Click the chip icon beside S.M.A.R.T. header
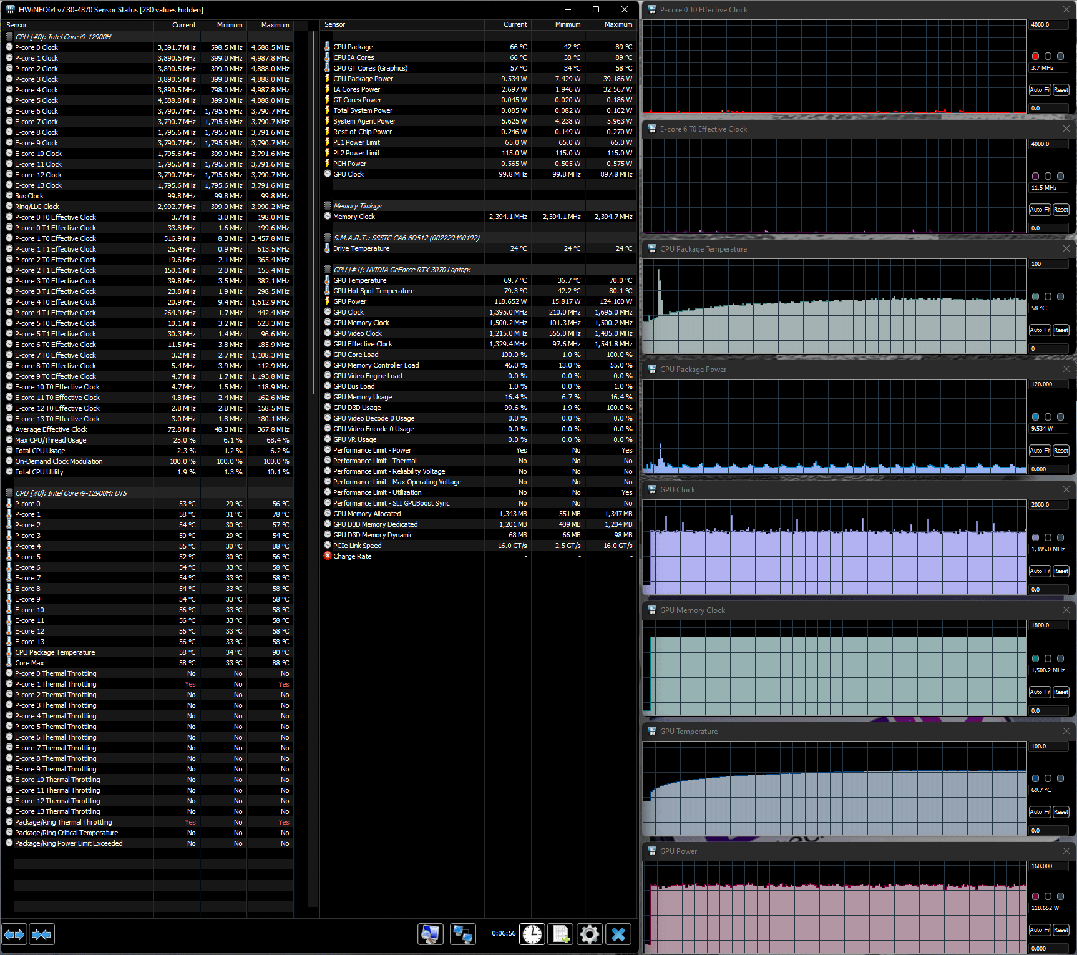The height and width of the screenshot is (955, 1077). pyautogui.click(x=328, y=238)
